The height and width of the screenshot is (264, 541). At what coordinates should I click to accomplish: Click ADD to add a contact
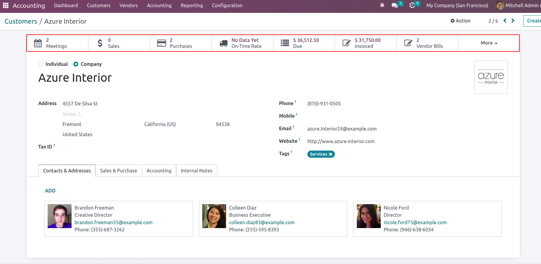pos(50,191)
